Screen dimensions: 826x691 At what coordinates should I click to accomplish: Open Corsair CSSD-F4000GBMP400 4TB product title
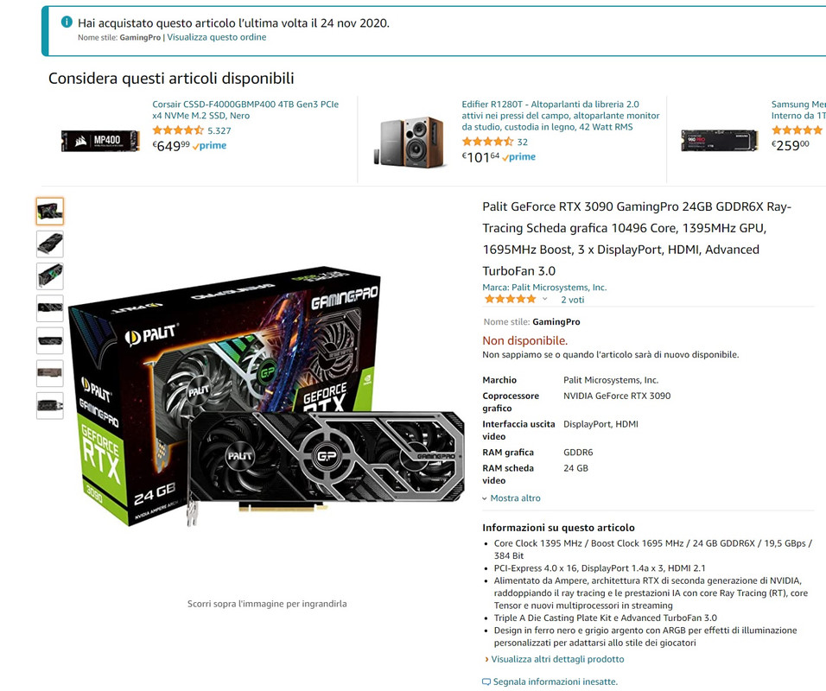pyautogui.click(x=245, y=110)
